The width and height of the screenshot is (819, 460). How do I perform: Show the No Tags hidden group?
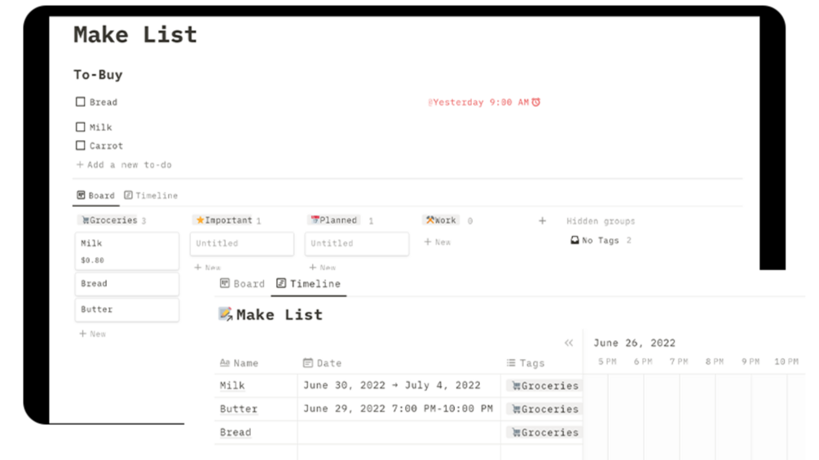(x=600, y=240)
